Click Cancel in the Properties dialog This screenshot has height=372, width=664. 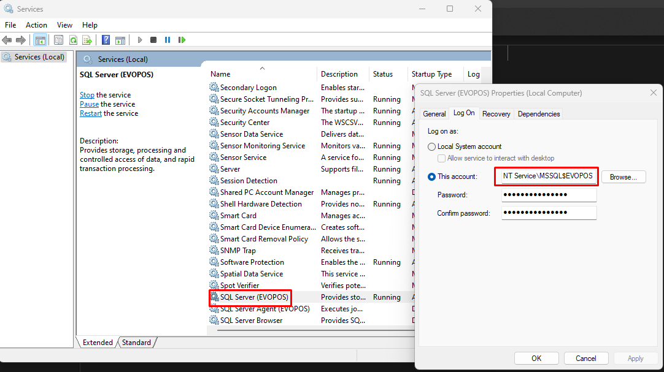tap(586, 359)
